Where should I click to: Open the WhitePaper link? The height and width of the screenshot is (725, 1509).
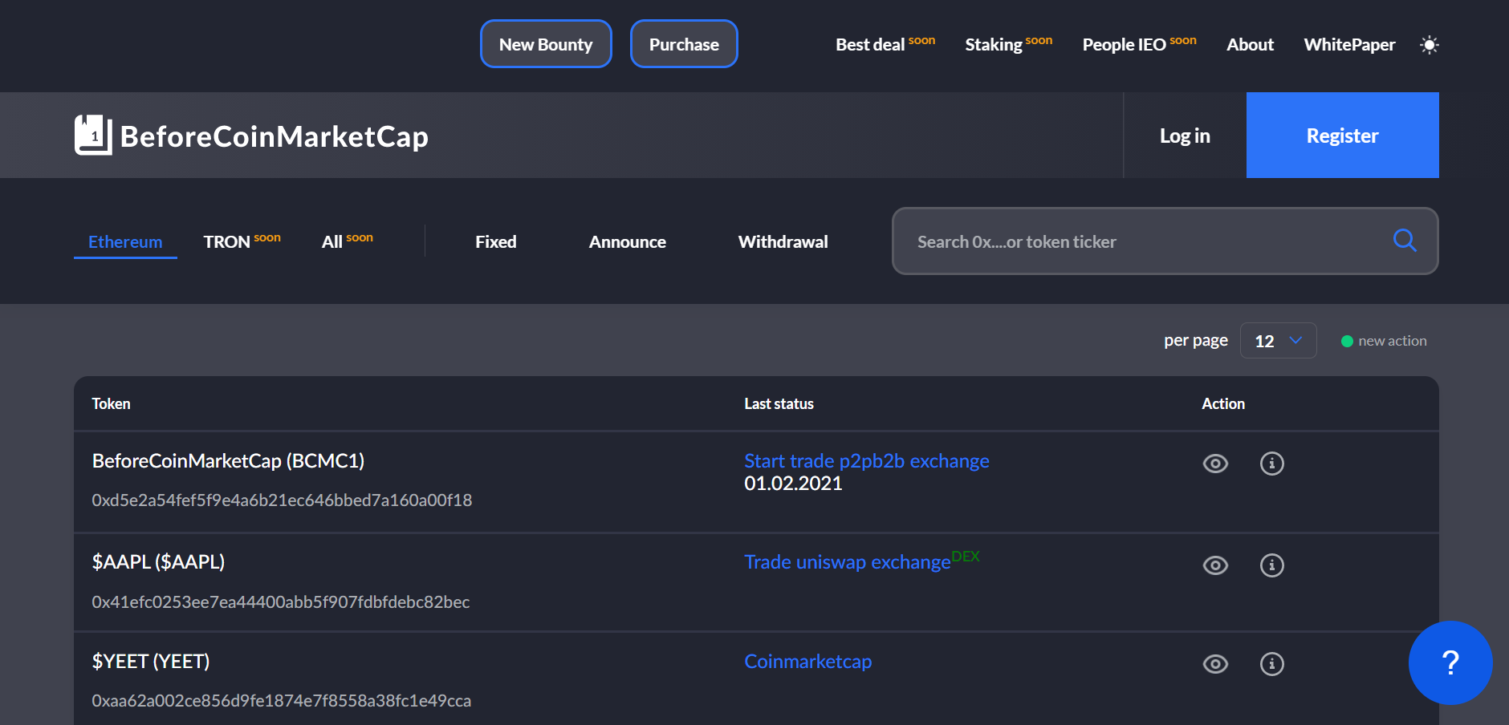[x=1349, y=45]
